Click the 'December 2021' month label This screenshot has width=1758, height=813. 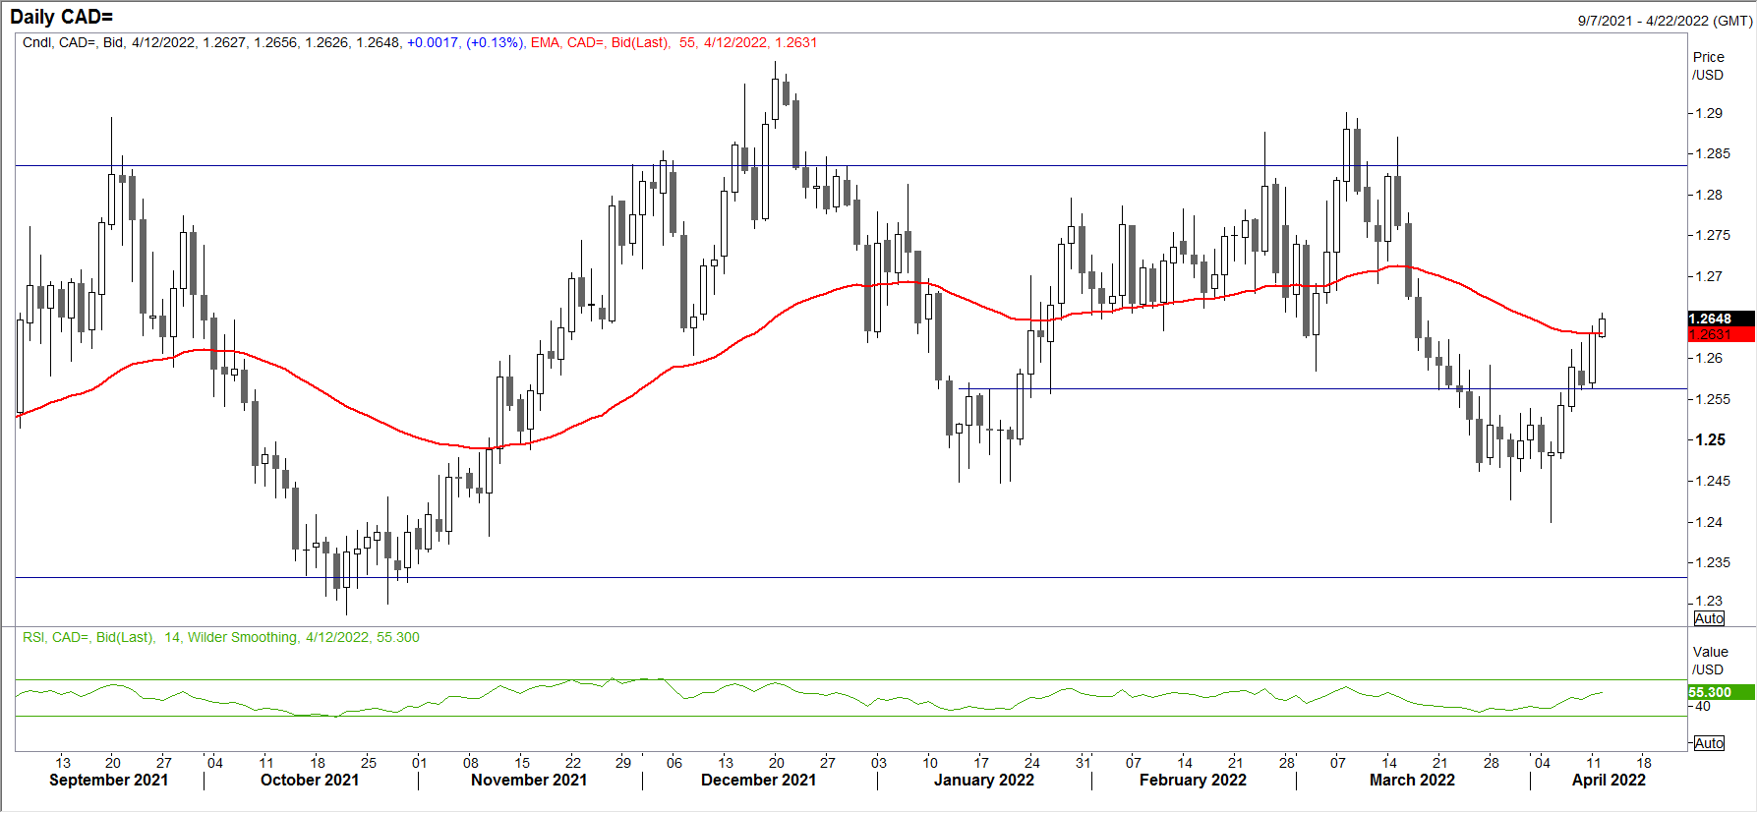758,780
